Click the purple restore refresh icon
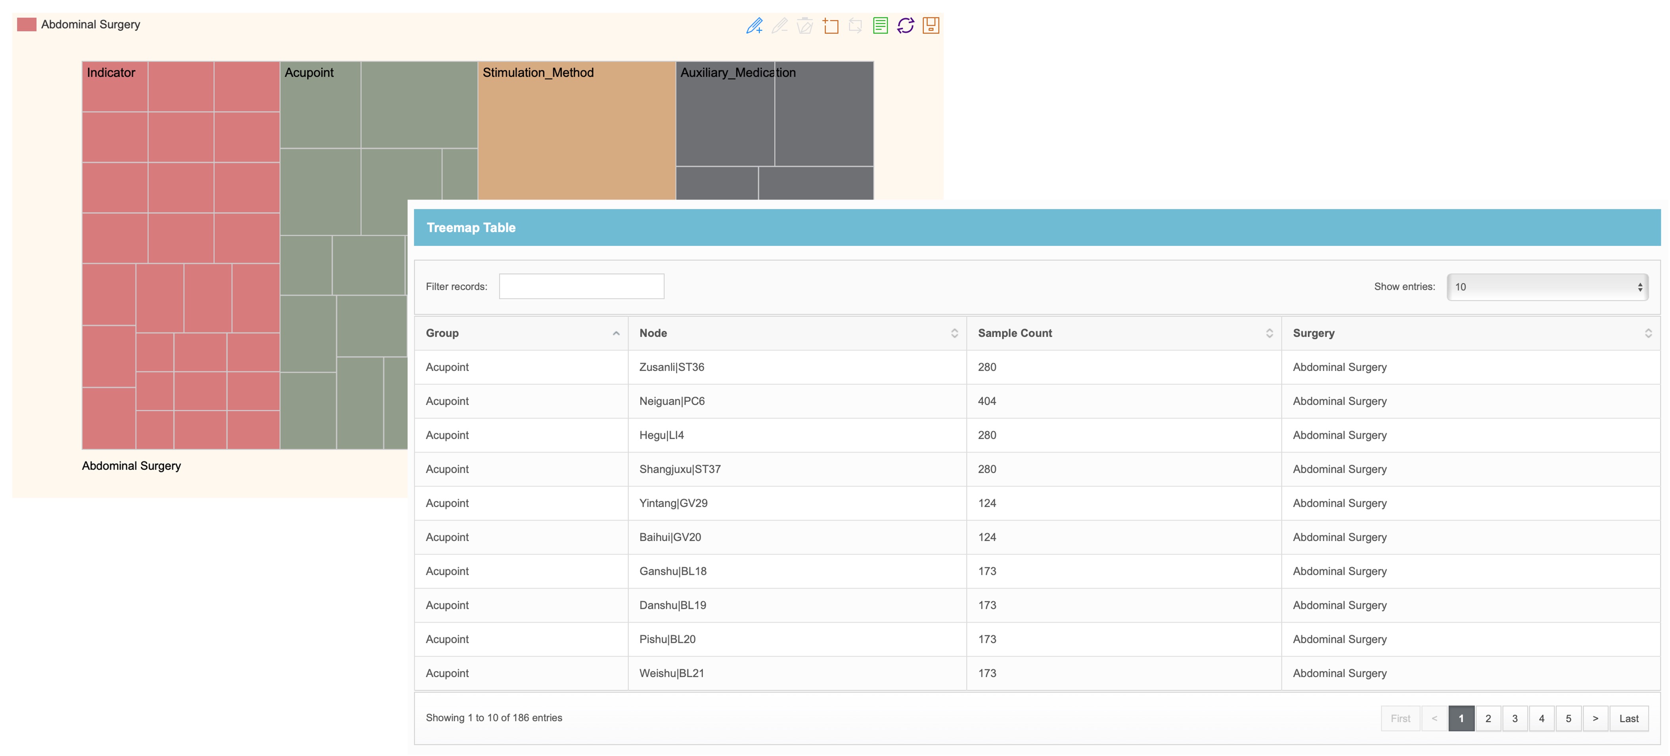The image size is (1670, 756). [x=905, y=26]
